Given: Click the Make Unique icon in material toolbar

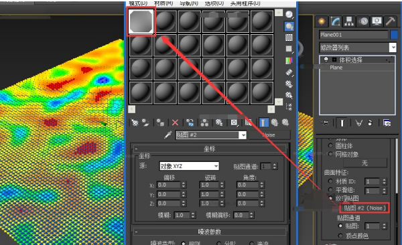Looking at the screenshot, I should click(x=204, y=122).
